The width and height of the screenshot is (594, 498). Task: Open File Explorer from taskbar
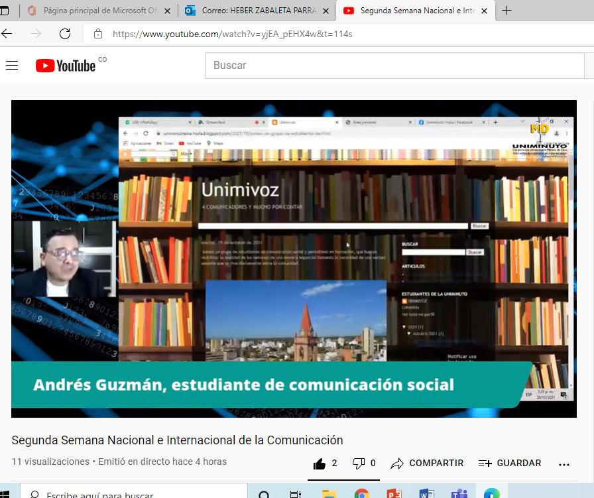point(329,494)
